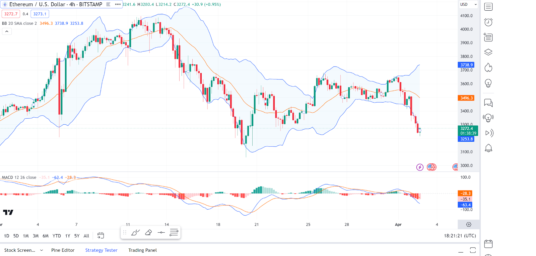Open the Notifications bell icon
Image resolution: width=536 pixels, height=256 pixels.
point(488,148)
